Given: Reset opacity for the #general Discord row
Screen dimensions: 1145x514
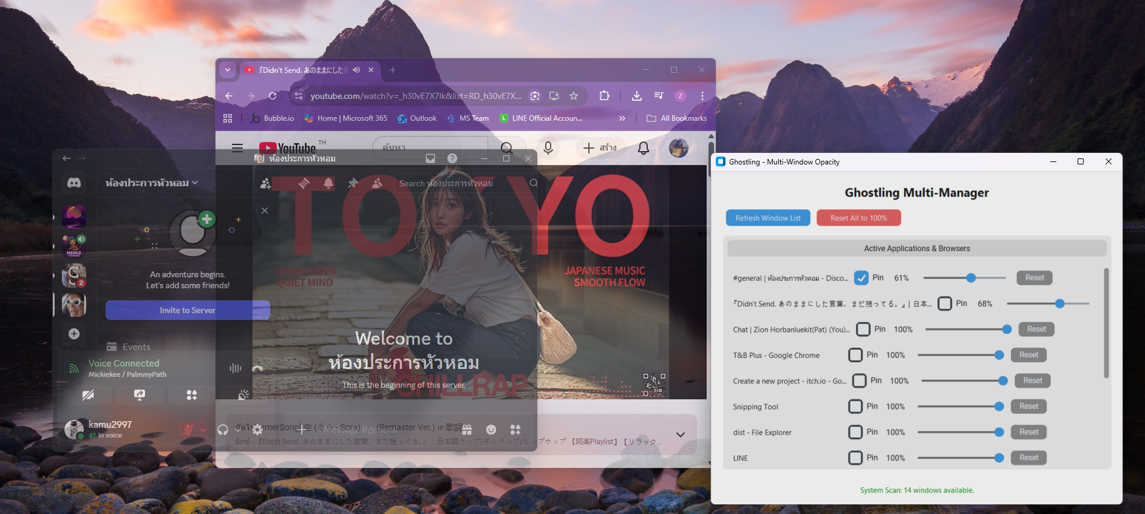Looking at the screenshot, I should [x=1035, y=278].
